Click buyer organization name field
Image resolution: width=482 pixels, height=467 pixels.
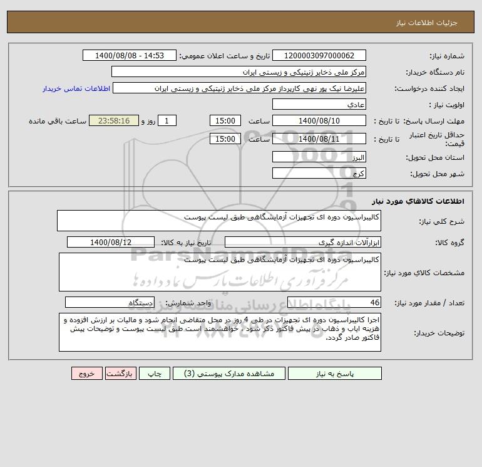(x=238, y=71)
